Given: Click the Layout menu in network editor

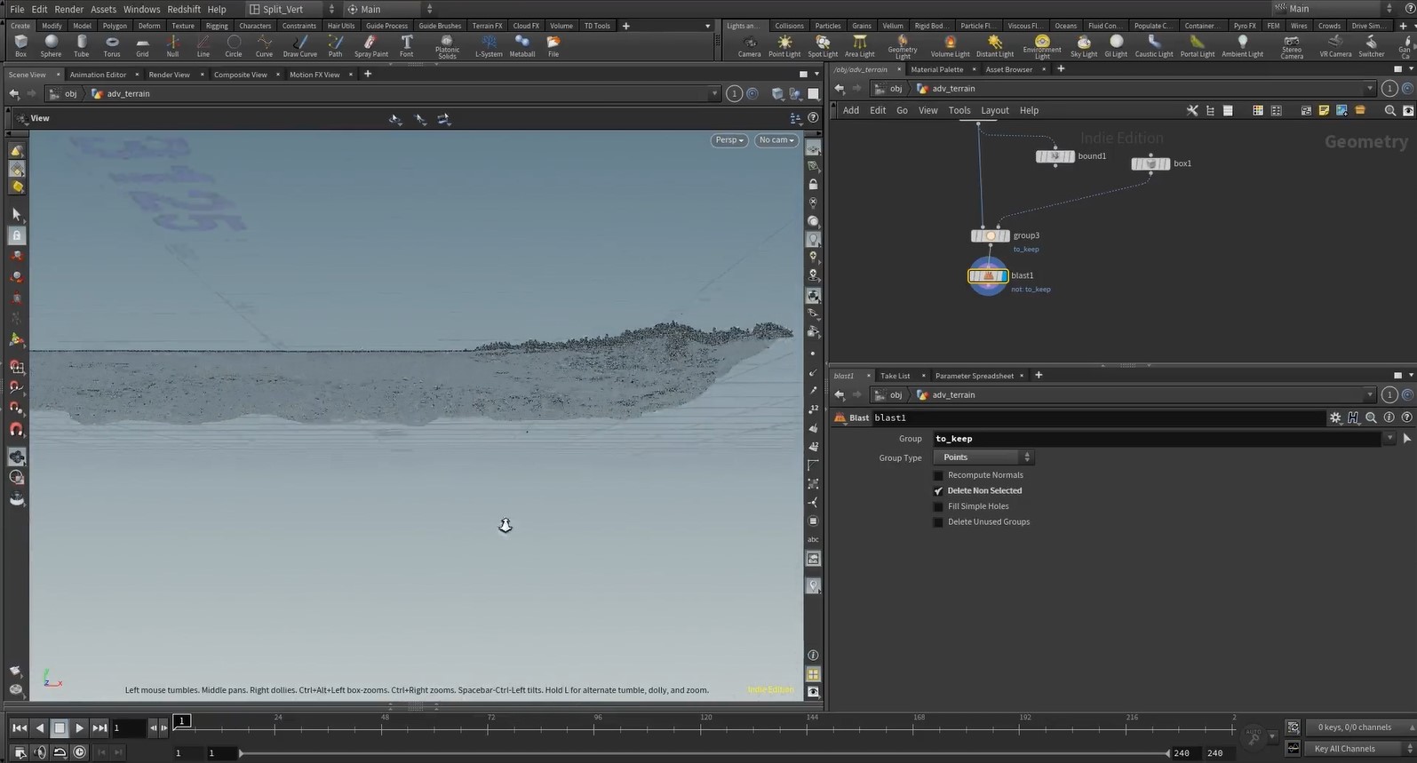Looking at the screenshot, I should (x=994, y=111).
